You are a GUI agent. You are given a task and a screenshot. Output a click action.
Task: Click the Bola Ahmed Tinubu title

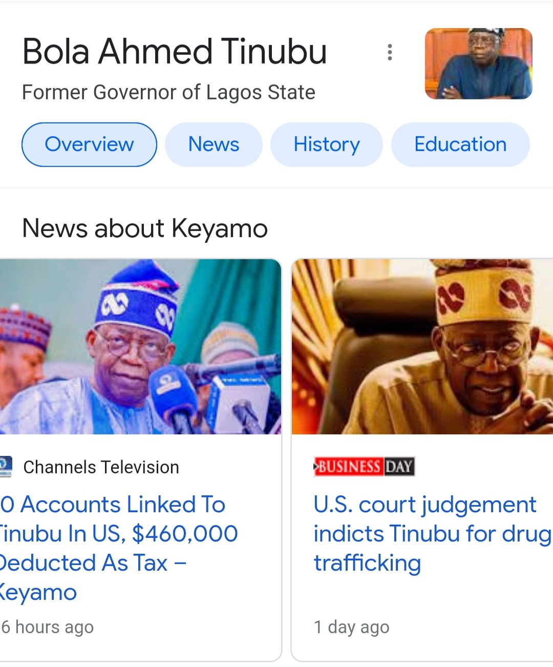(x=175, y=52)
